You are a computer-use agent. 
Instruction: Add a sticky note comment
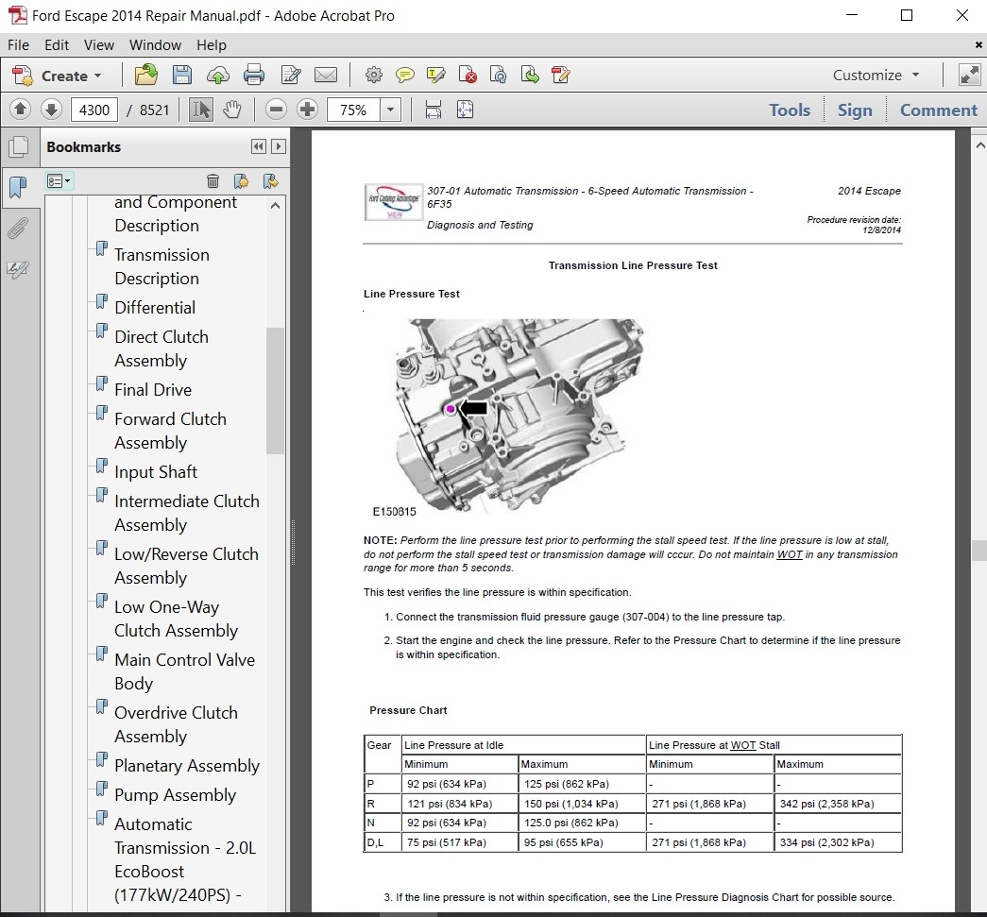click(x=404, y=76)
